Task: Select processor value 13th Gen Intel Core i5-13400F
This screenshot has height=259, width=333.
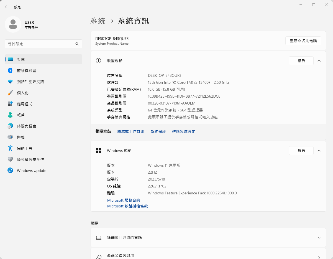Action: pos(188,82)
